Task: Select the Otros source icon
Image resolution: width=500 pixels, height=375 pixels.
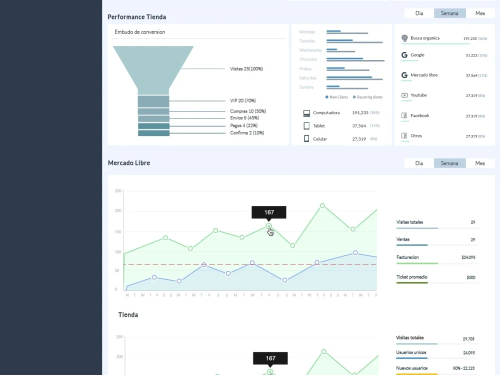Action: (404, 135)
